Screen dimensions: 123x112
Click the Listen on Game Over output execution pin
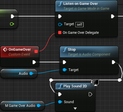tap(113, 16)
